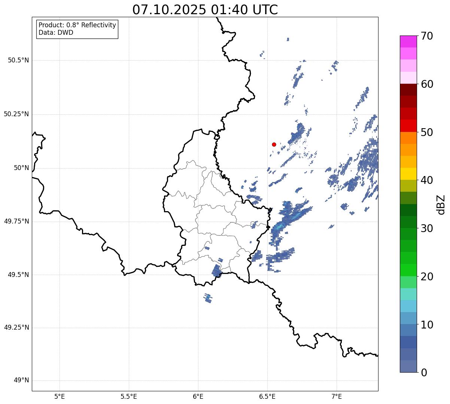Click the 49.75°N latitude label
This screenshot has height=404, width=450.
[x=16, y=221]
